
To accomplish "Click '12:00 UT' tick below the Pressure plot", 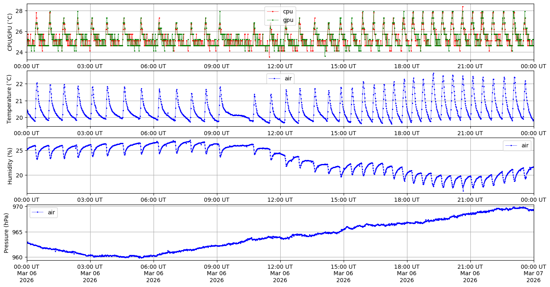I will pos(280,267).
